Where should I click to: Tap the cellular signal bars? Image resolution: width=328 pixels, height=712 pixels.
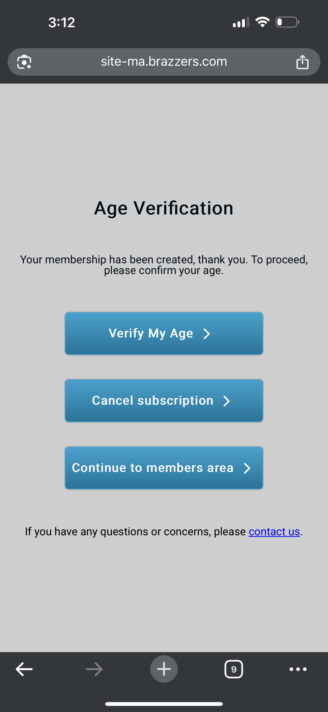coord(241,22)
